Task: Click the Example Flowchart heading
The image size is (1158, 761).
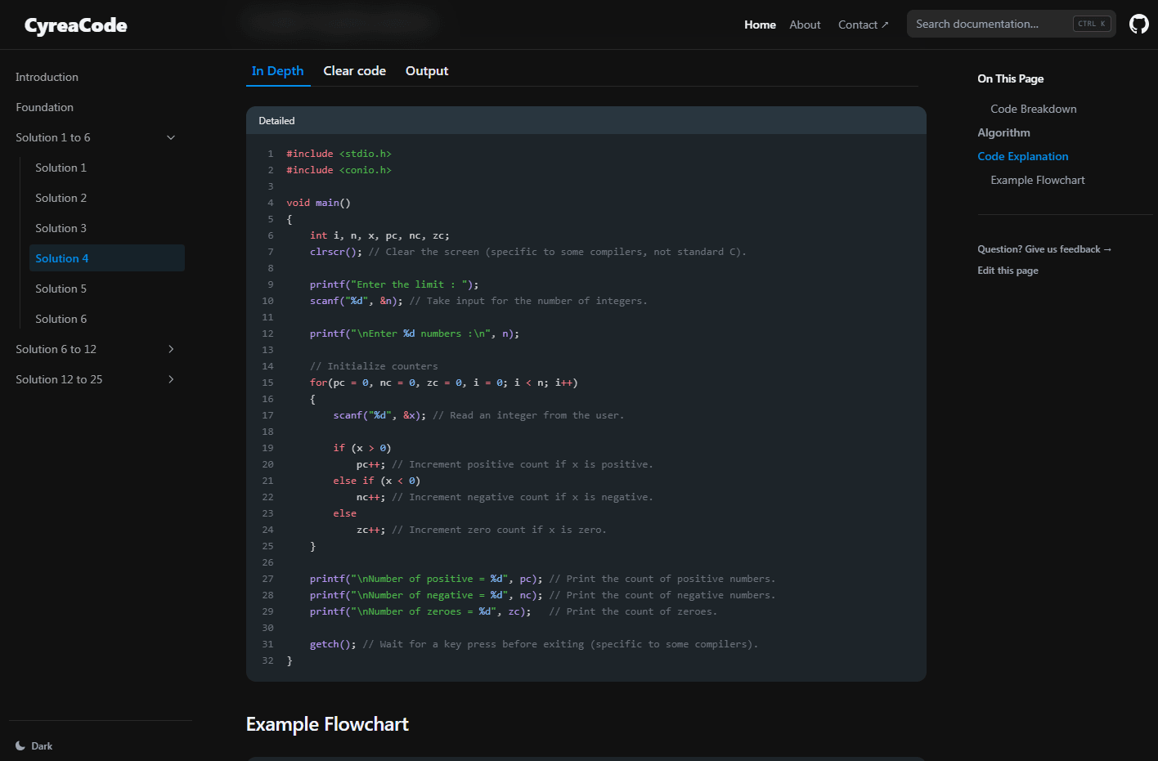Action: pos(327,724)
